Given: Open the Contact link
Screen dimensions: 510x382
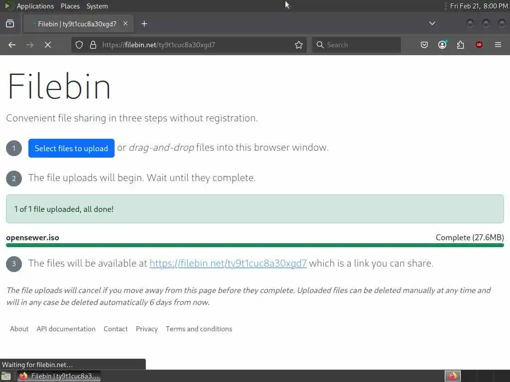Looking at the screenshot, I should [116, 329].
